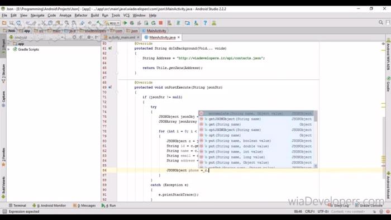The width and height of the screenshot is (391, 220).
Task: Click the green Run app button
Action: pos(125,23)
